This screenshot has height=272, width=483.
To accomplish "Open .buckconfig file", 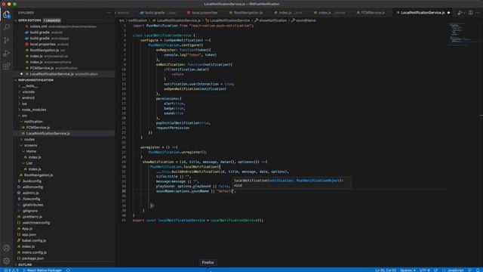I will [x=32, y=181].
